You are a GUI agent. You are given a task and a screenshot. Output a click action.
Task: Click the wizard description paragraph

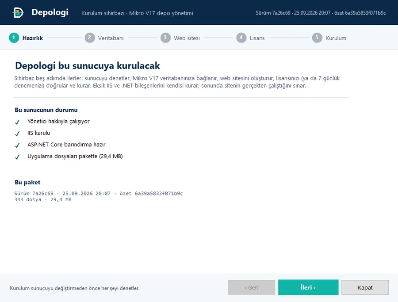tap(177, 82)
